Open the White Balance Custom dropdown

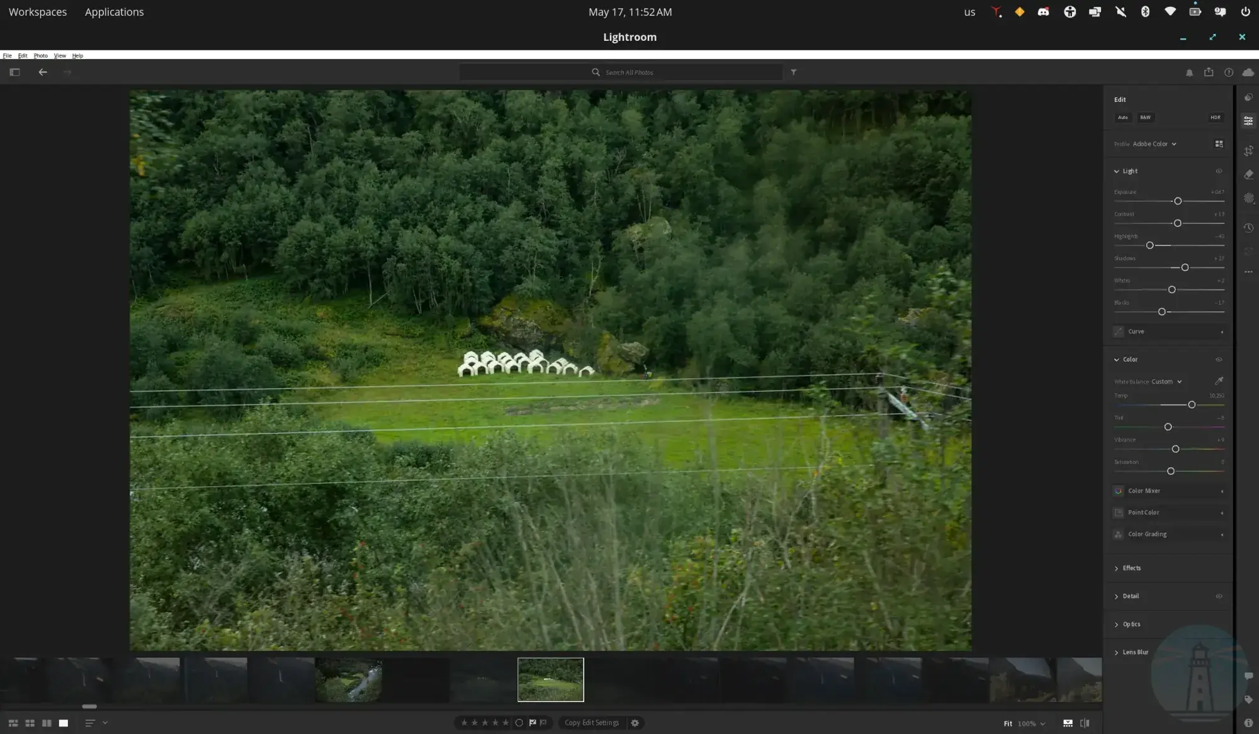pos(1166,382)
